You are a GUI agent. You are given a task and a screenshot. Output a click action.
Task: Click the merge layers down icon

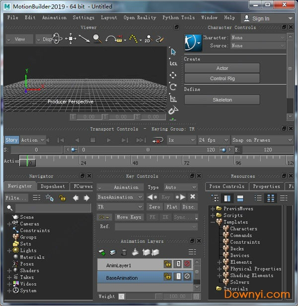135,252
